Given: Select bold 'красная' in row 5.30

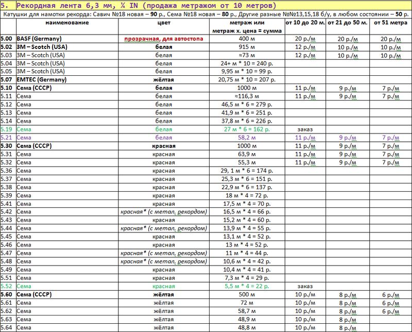Looking at the screenshot, I should (164, 146).
